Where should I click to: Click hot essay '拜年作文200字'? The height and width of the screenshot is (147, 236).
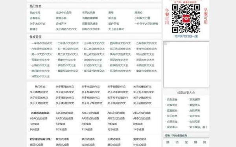tap(91, 29)
